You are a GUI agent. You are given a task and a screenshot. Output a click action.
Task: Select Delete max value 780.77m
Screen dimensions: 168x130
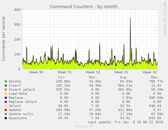coord(156,81)
